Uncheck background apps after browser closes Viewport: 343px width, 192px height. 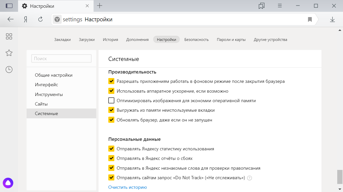click(x=111, y=81)
